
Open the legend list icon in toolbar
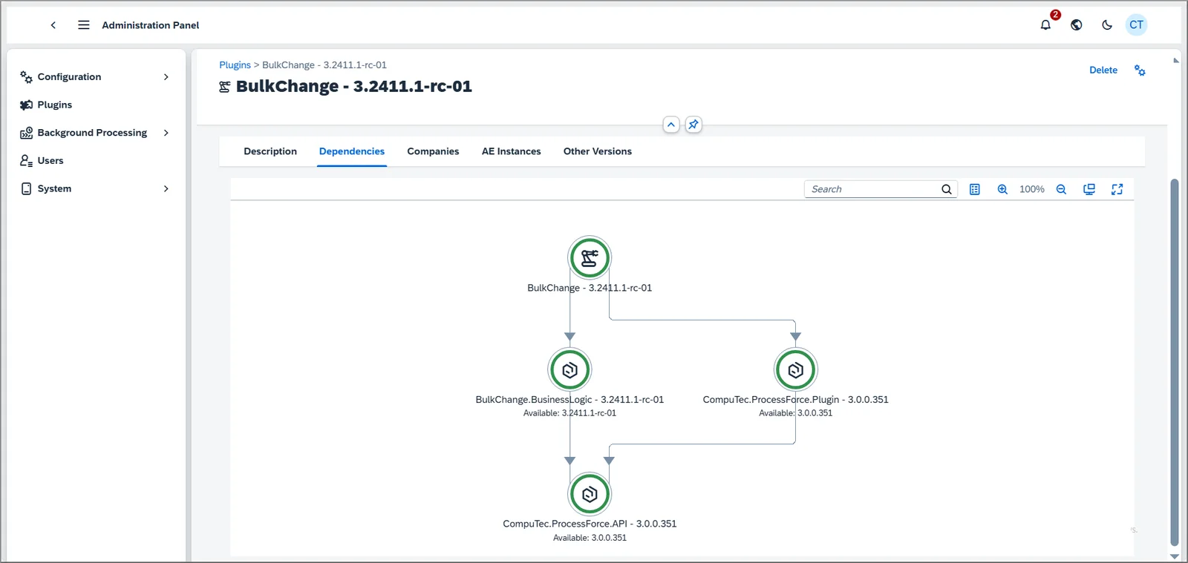(x=975, y=189)
